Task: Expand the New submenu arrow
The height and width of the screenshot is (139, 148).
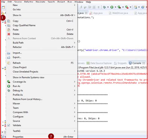Action: [75, 5]
